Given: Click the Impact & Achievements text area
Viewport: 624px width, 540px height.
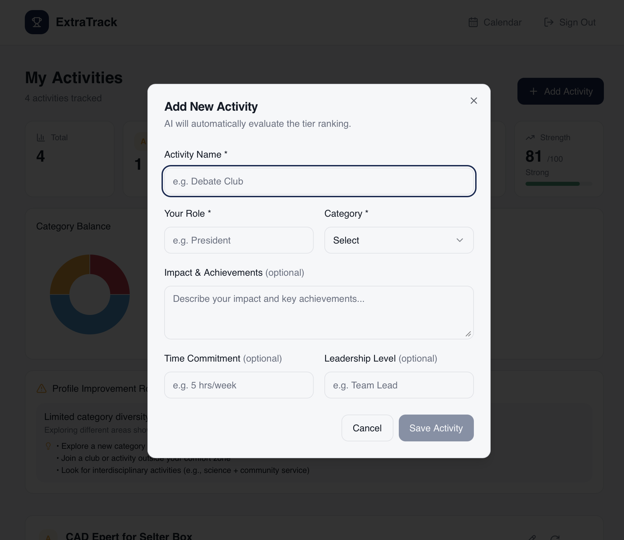Looking at the screenshot, I should [319, 312].
